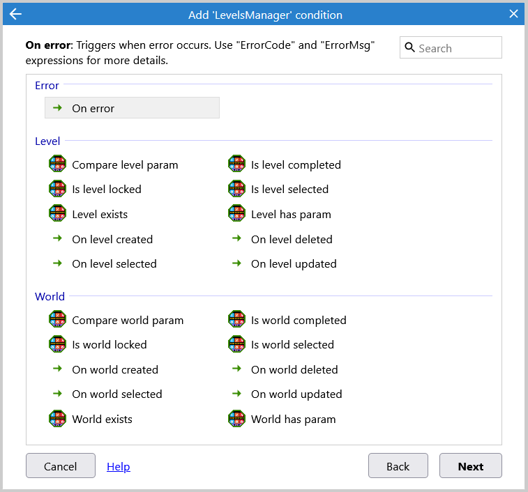This screenshot has height=492, width=528.
Task: Click the Next button
Action: [x=470, y=466]
